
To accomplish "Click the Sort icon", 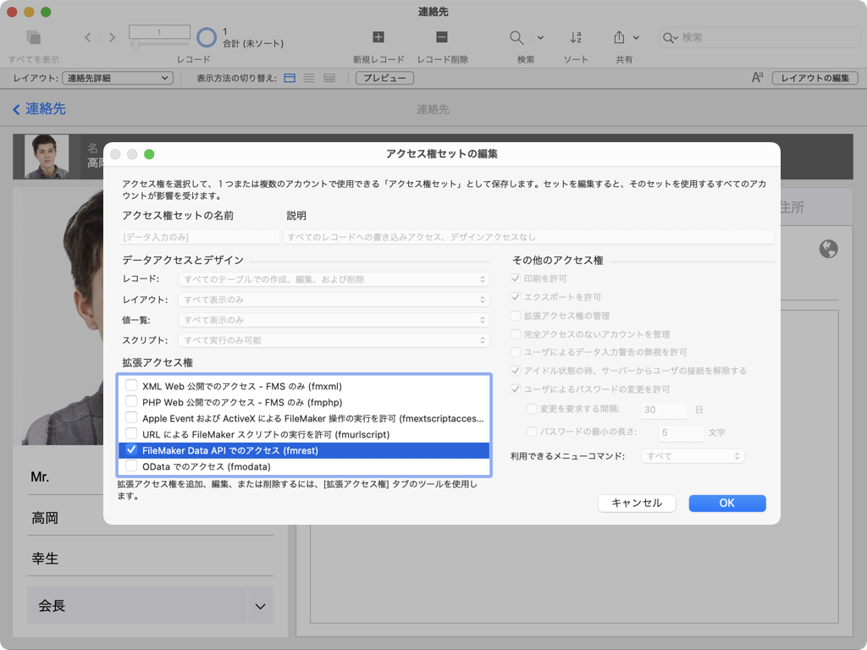I will pyautogui.click(x=576, y=37).
